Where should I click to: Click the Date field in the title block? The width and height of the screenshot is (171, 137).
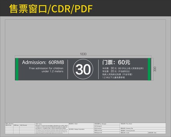[157, 132]
